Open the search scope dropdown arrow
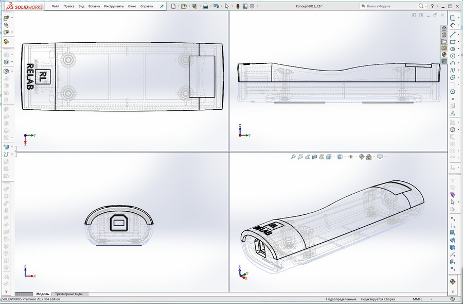This screenshot has width=463, height=304. point(425,6)
